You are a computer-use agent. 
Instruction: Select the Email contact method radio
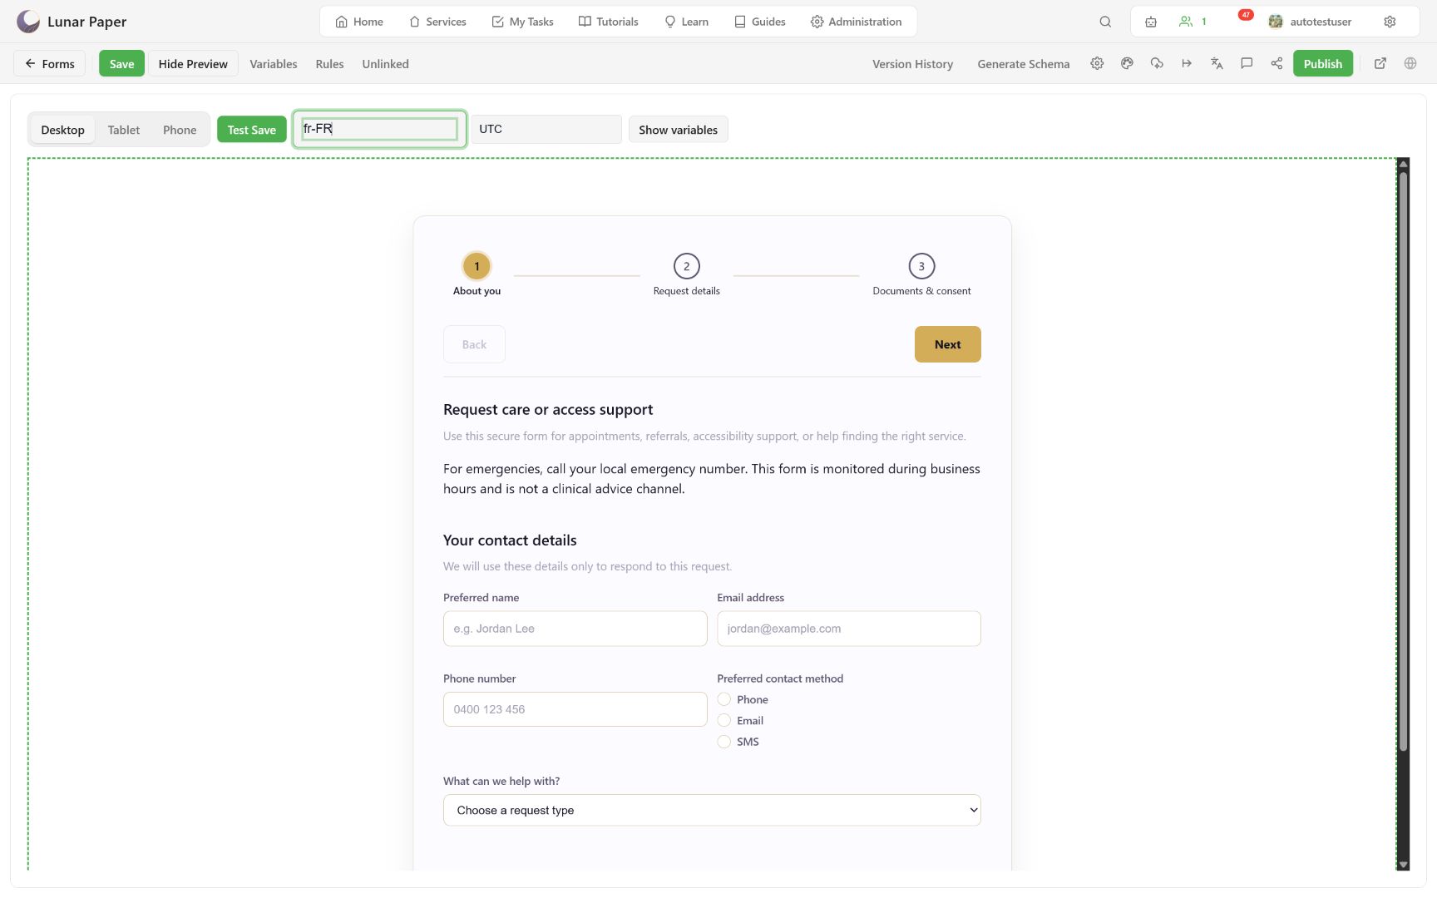coord(724,720)
